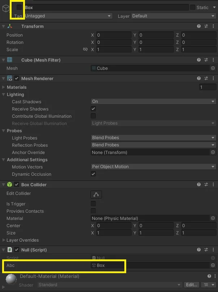Disable the Null (Script) component checkbox
The width and height of the screenshot is (218, 292).
[x=17, y=250]
